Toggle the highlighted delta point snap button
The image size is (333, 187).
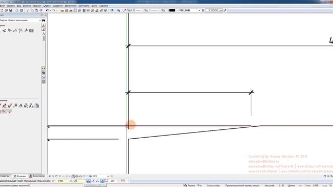point(88,181)
